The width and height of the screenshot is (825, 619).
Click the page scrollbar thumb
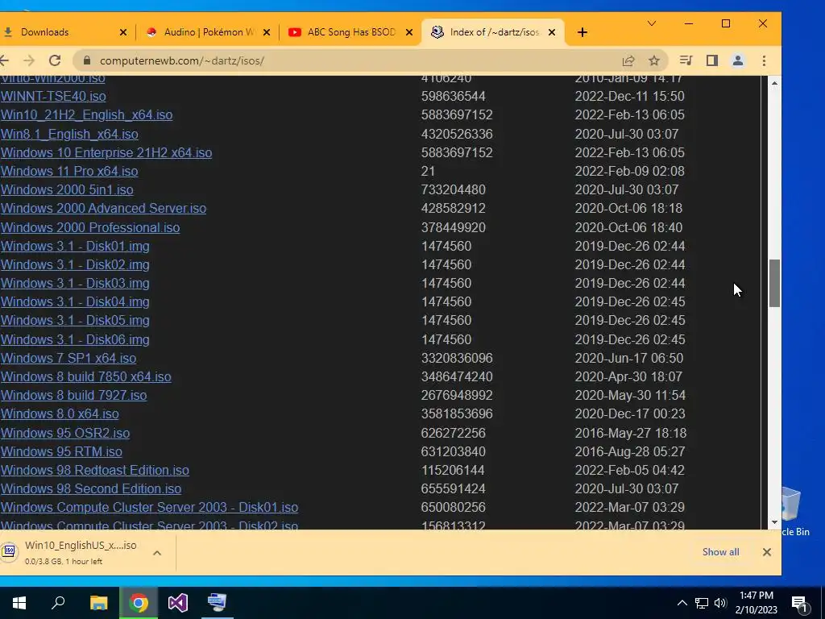[774, 283]
